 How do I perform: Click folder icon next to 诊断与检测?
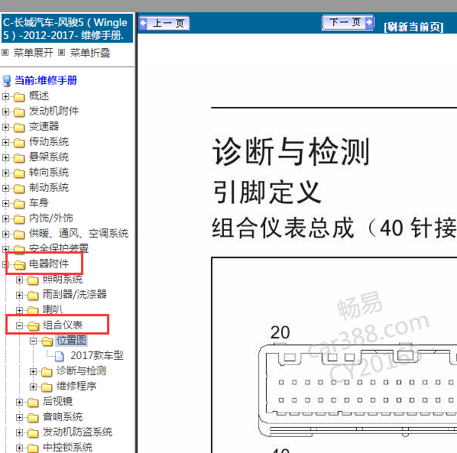[x=47, y=372]
